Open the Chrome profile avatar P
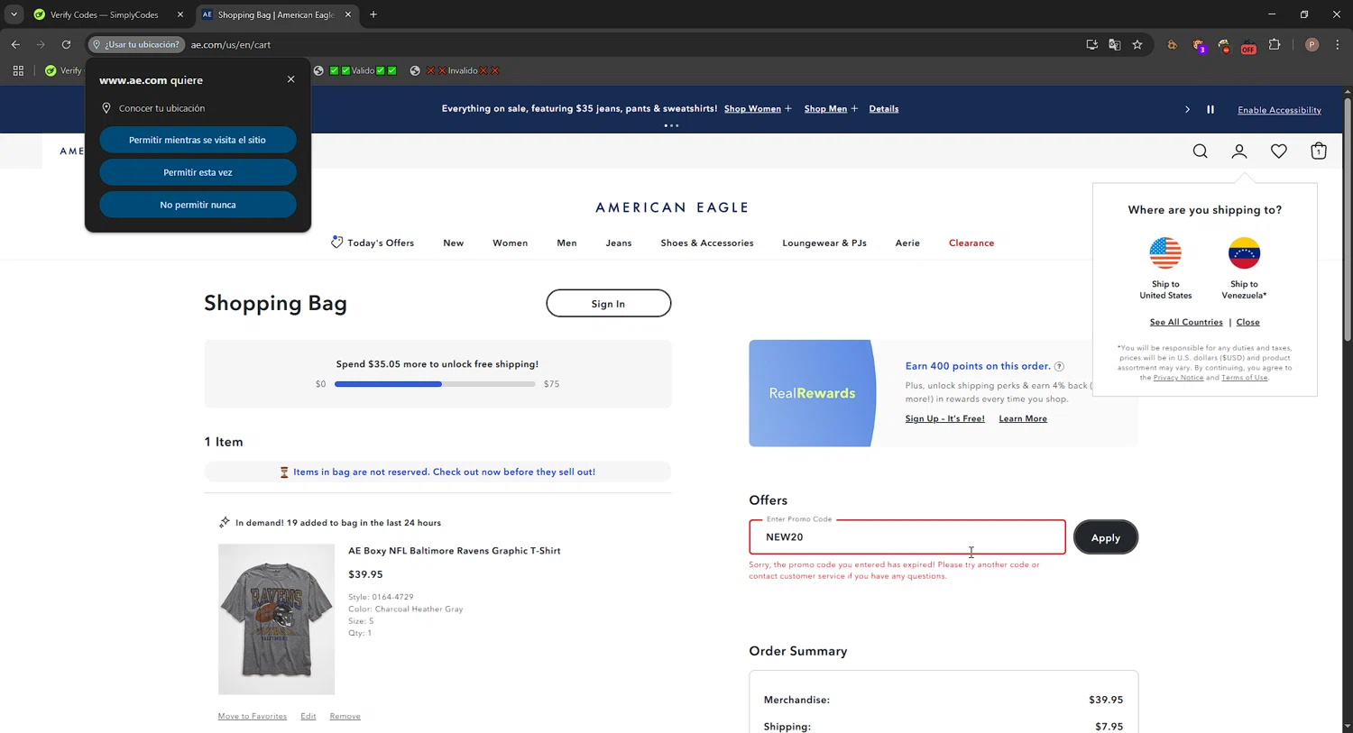The image size is (1353, 733). point(1312,44)
